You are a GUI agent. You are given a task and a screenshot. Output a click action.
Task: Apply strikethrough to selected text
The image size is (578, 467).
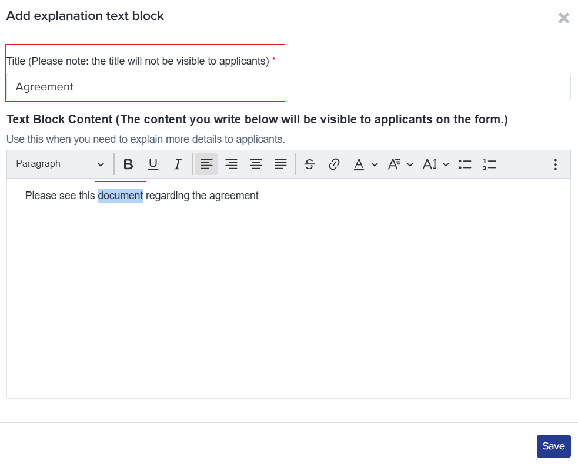310,164
